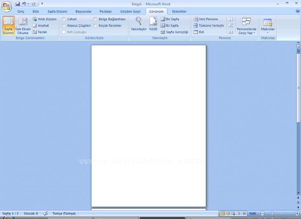Open the Gözden Geçir tab
Image resolution: width=301 pixels, height=219 pixels.
tap(130, 12)
